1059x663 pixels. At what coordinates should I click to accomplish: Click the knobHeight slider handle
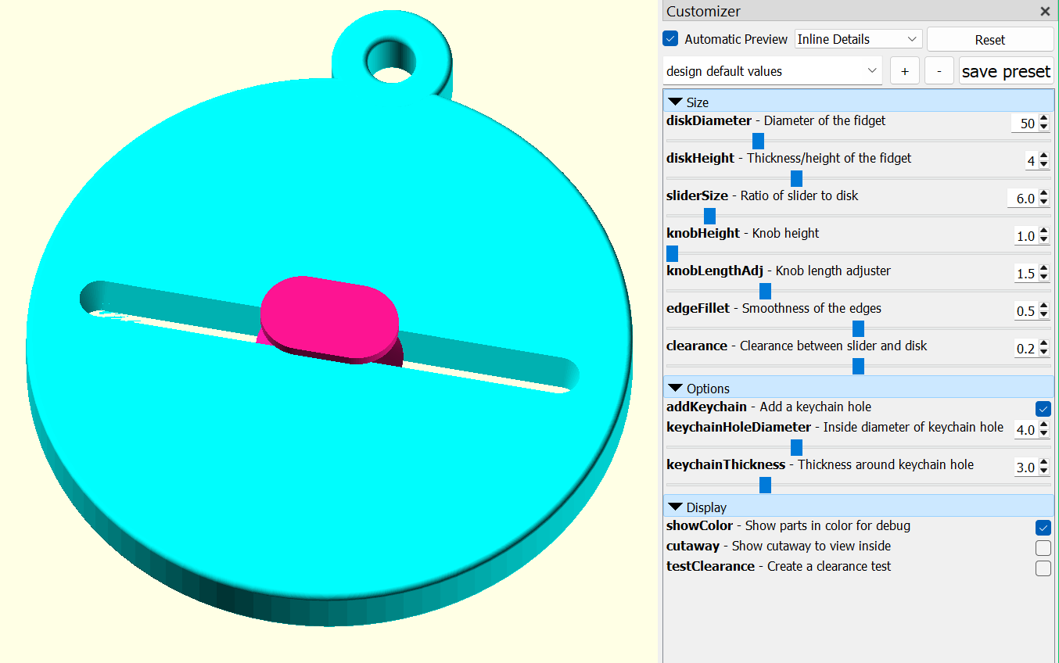[x=672, y=253]
